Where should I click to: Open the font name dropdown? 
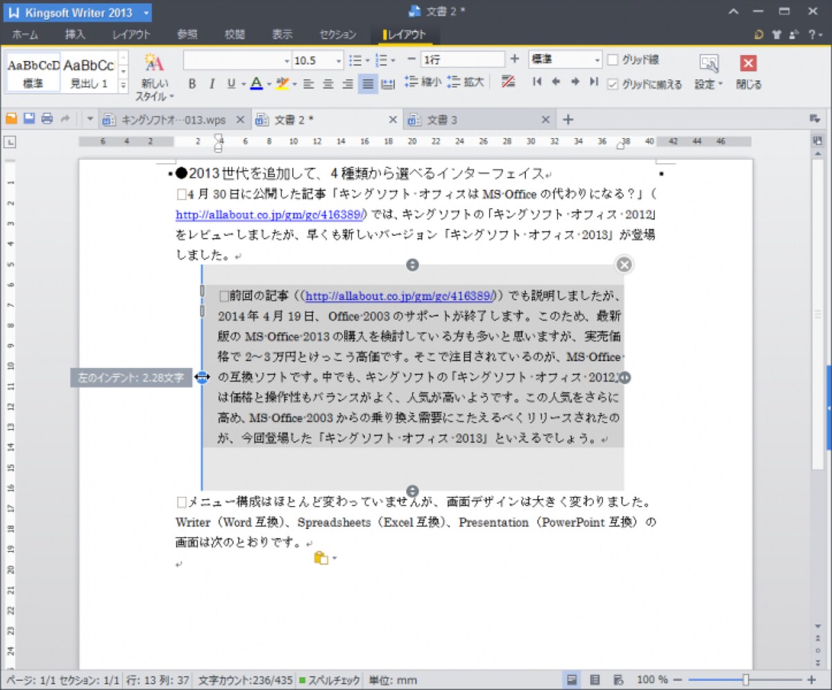pyautogui.click(x=287, y=60)
